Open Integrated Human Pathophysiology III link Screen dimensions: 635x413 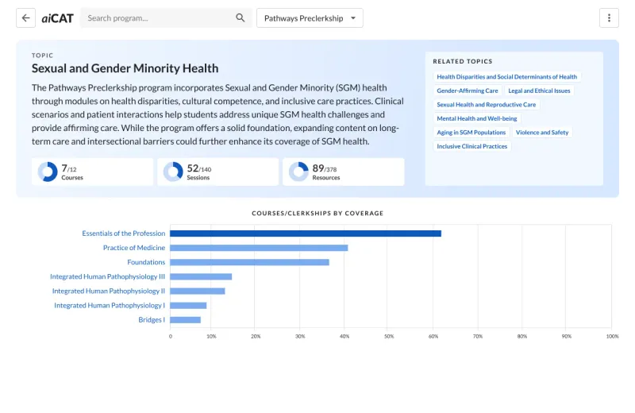pyautogui.click(x=107, y=276)
